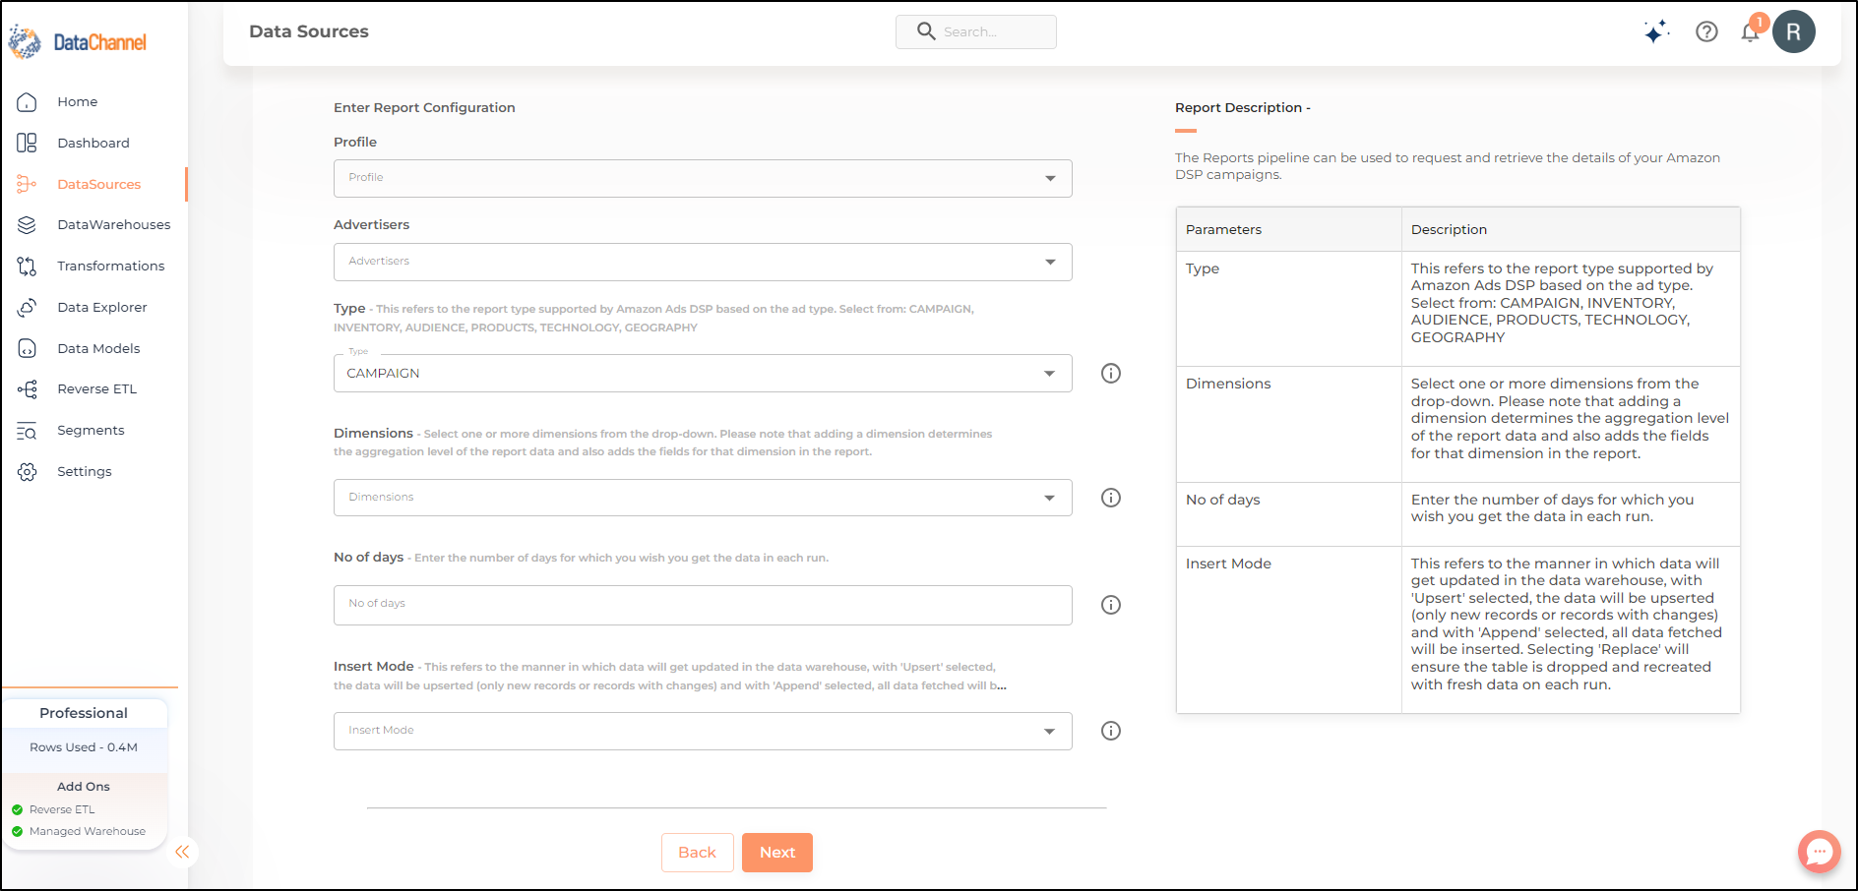Click the Settings gear icon
Viewport: 1858px width, 891px height.
coord(27,472)
